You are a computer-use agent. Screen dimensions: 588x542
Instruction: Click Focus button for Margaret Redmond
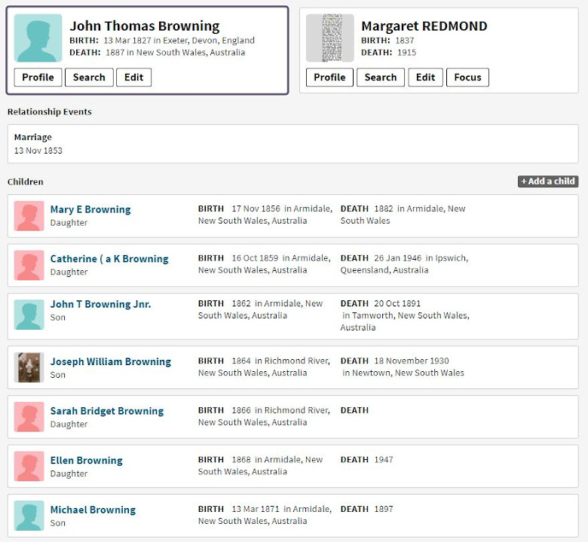click(x=467, y=78)
